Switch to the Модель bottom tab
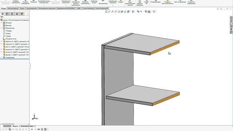 click(15, 126)
